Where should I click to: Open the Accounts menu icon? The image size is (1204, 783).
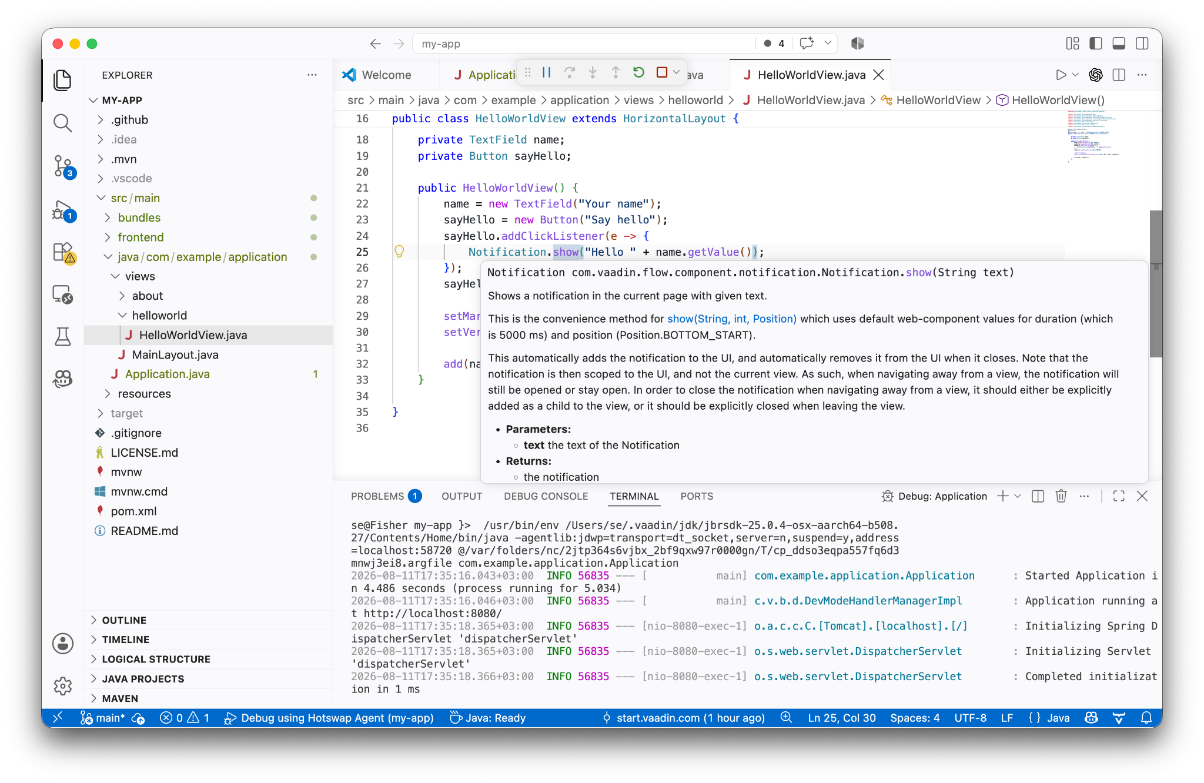pos(62,644)
